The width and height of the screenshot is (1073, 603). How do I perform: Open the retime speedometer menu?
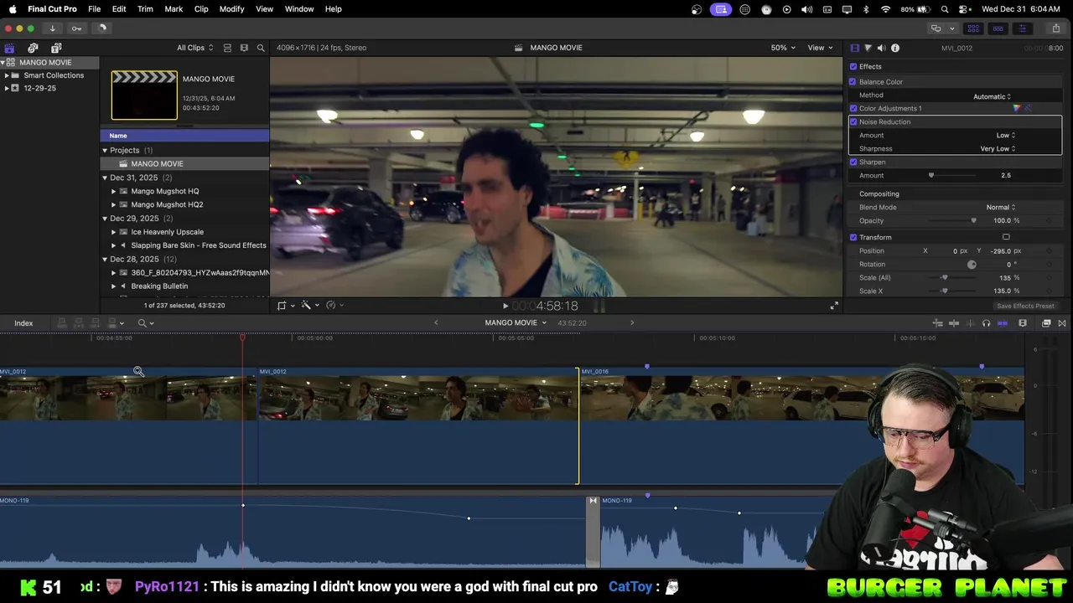334,306
